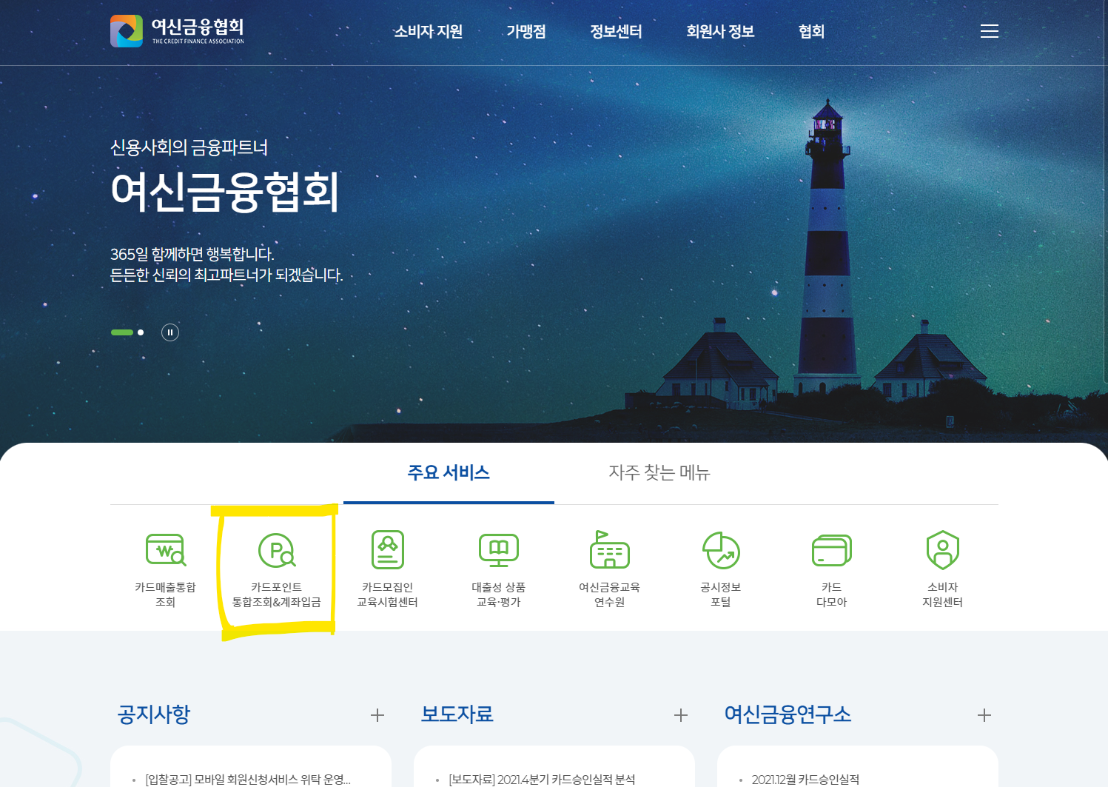1108x787 pixels.
Task: Pause the banner slideshow
Action: click(170, 332)
